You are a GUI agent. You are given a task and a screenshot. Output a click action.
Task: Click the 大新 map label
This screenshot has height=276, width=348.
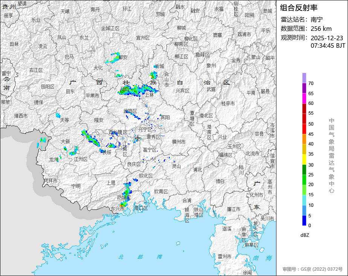tap(65, 141)
